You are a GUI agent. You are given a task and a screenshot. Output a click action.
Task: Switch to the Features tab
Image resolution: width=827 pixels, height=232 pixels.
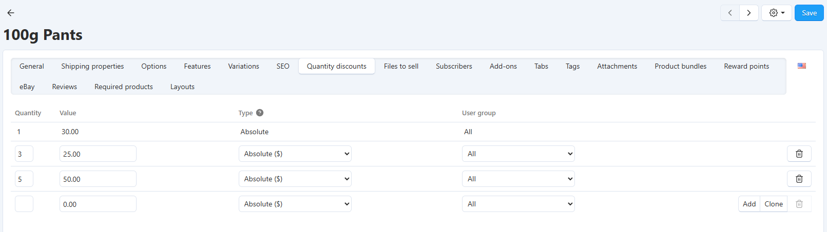point(197,66)
